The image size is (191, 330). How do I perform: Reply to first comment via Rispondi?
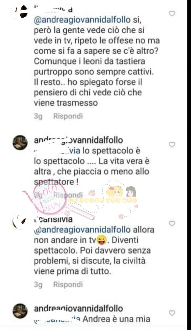(68, 116)
